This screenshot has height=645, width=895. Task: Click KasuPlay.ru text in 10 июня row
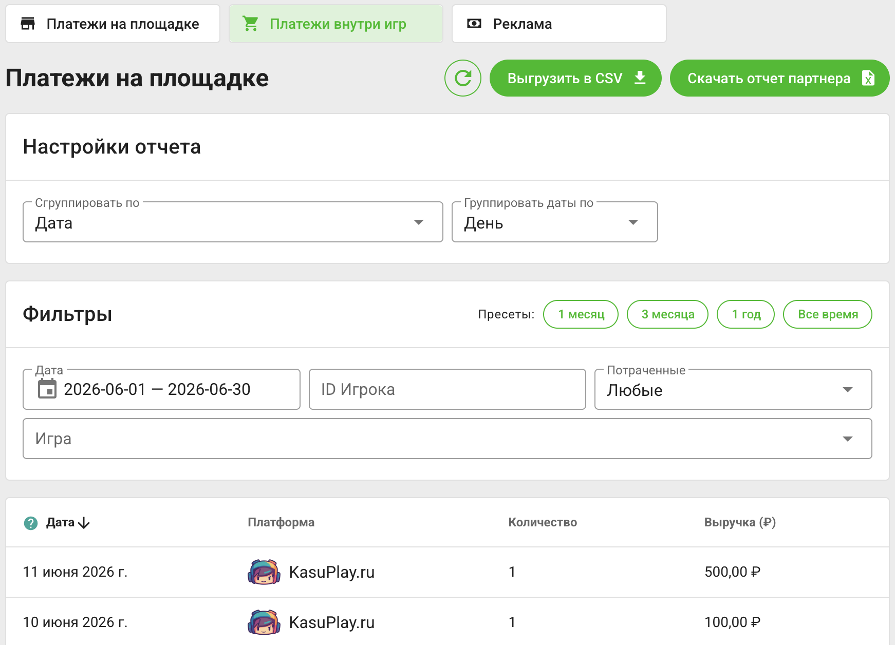pyautogui.click(x=332, y=622)
